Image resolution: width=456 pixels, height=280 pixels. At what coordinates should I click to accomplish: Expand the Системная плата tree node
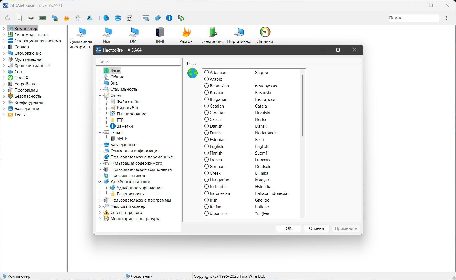point(4,35)
